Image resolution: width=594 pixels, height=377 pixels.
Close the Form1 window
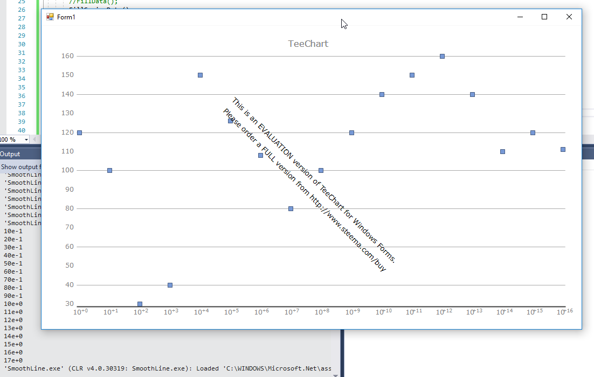569,17
